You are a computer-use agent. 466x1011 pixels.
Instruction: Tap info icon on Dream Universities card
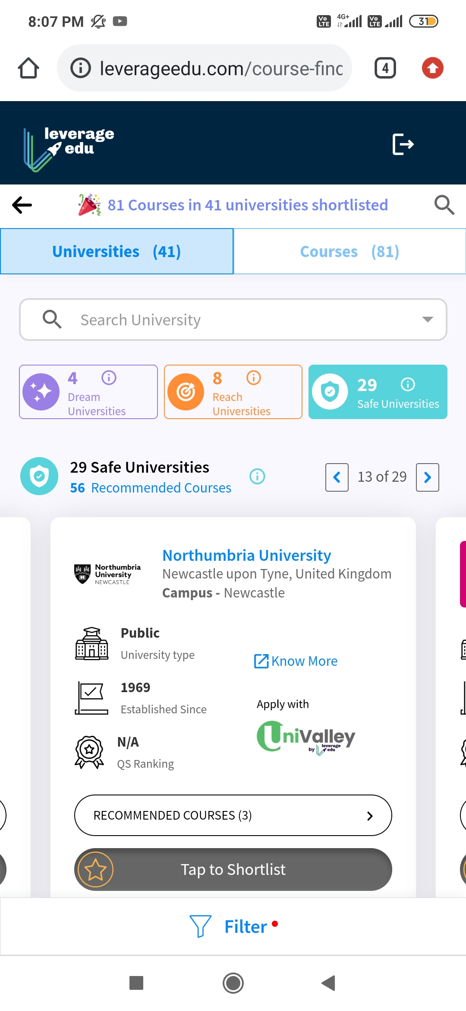pyautogui.click(x=109, y=378)
